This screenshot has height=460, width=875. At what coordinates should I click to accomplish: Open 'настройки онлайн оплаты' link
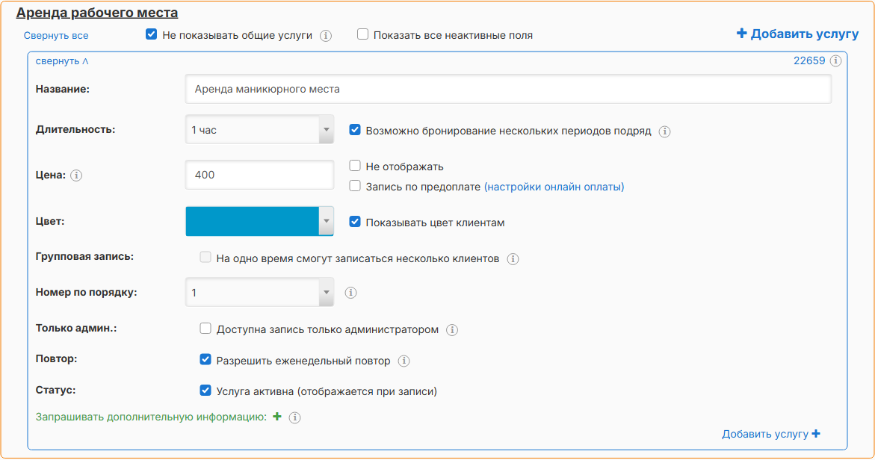(554, 187)
